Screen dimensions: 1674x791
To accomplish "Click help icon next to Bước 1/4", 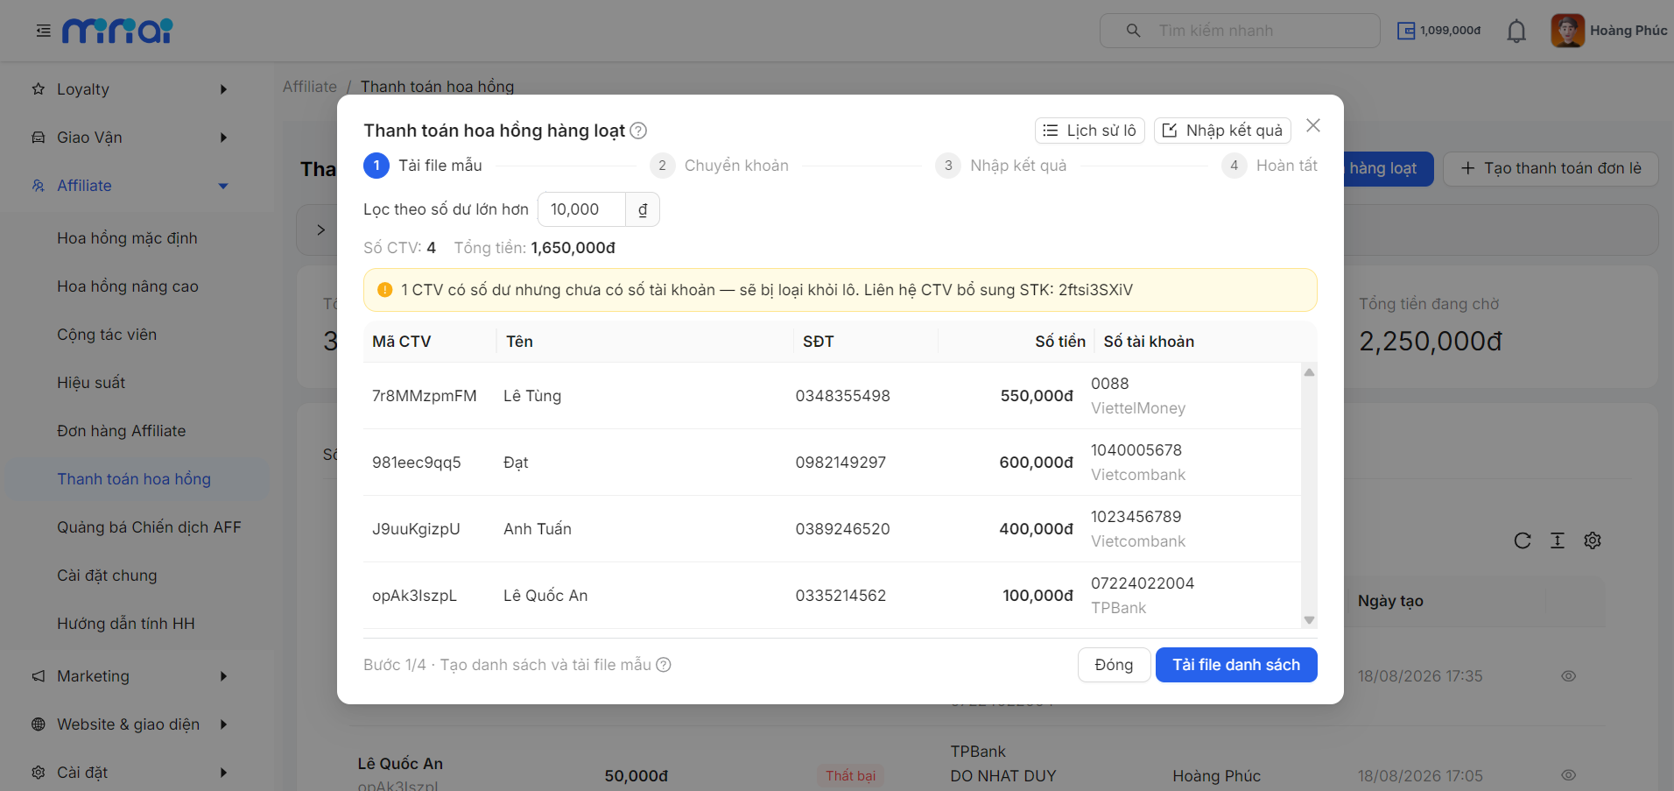I will 664,665.
